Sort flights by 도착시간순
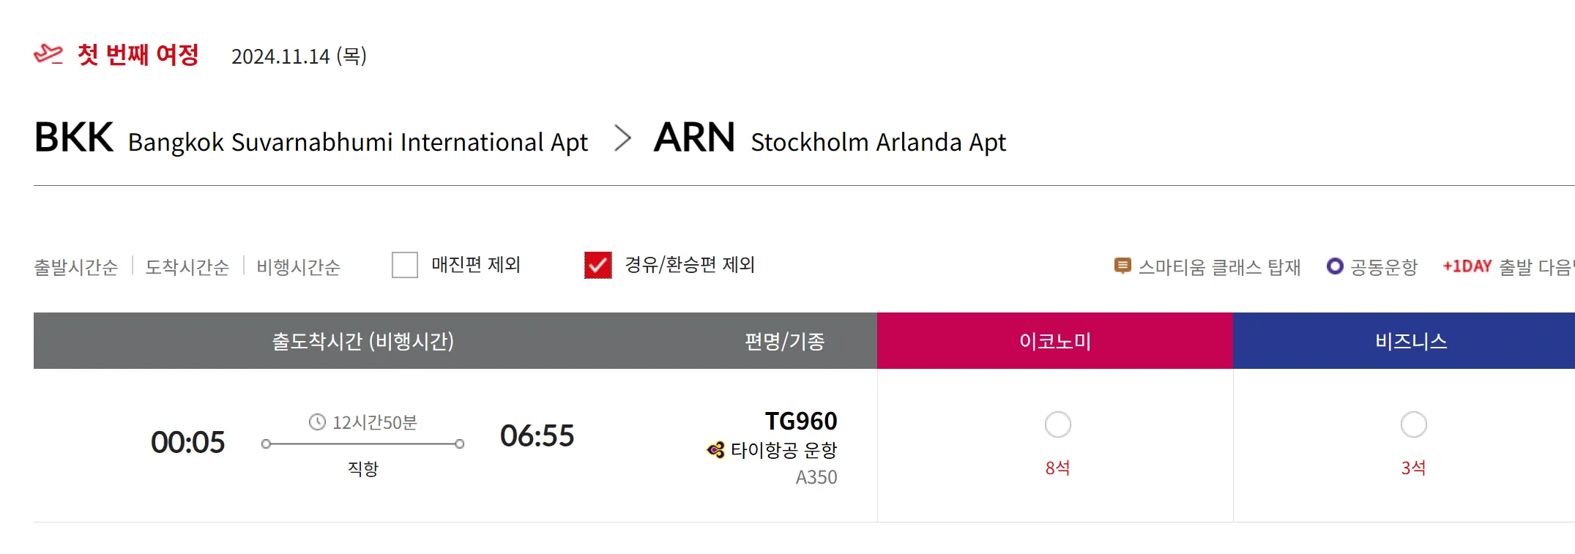 [x=187, y=267]
